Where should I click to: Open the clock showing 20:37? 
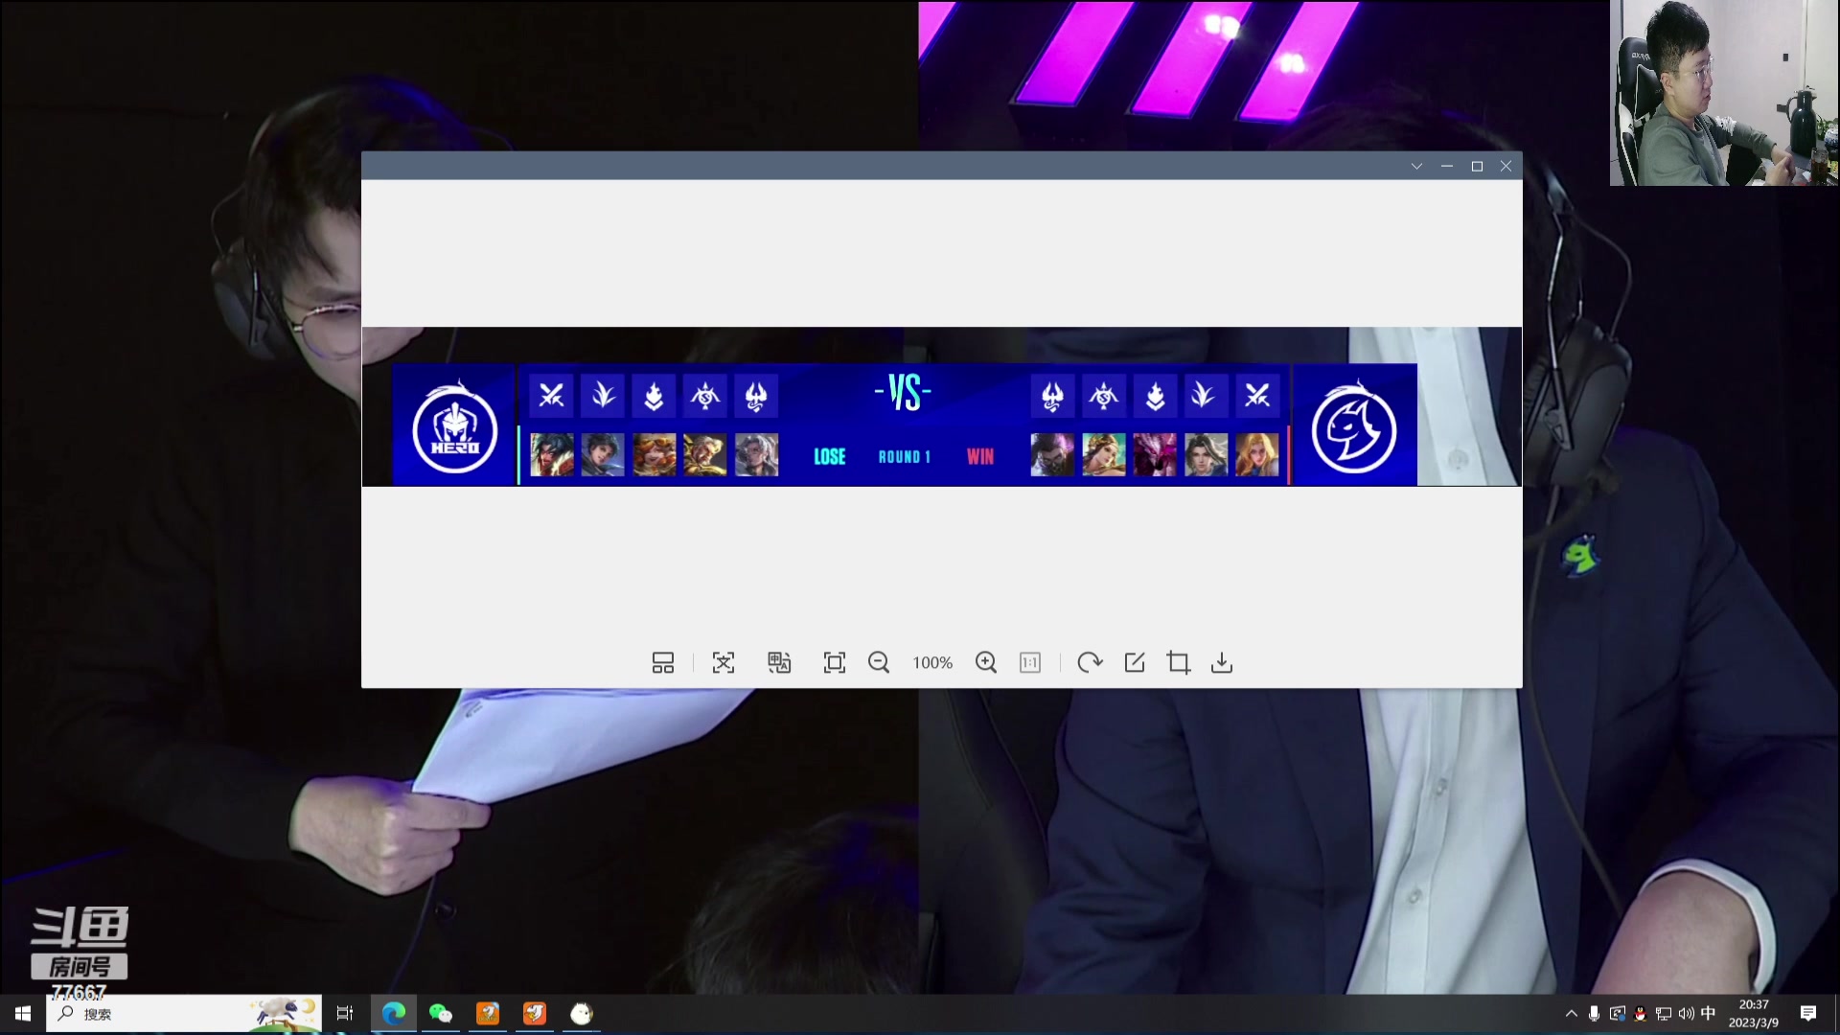(x=1754, y=1014)
